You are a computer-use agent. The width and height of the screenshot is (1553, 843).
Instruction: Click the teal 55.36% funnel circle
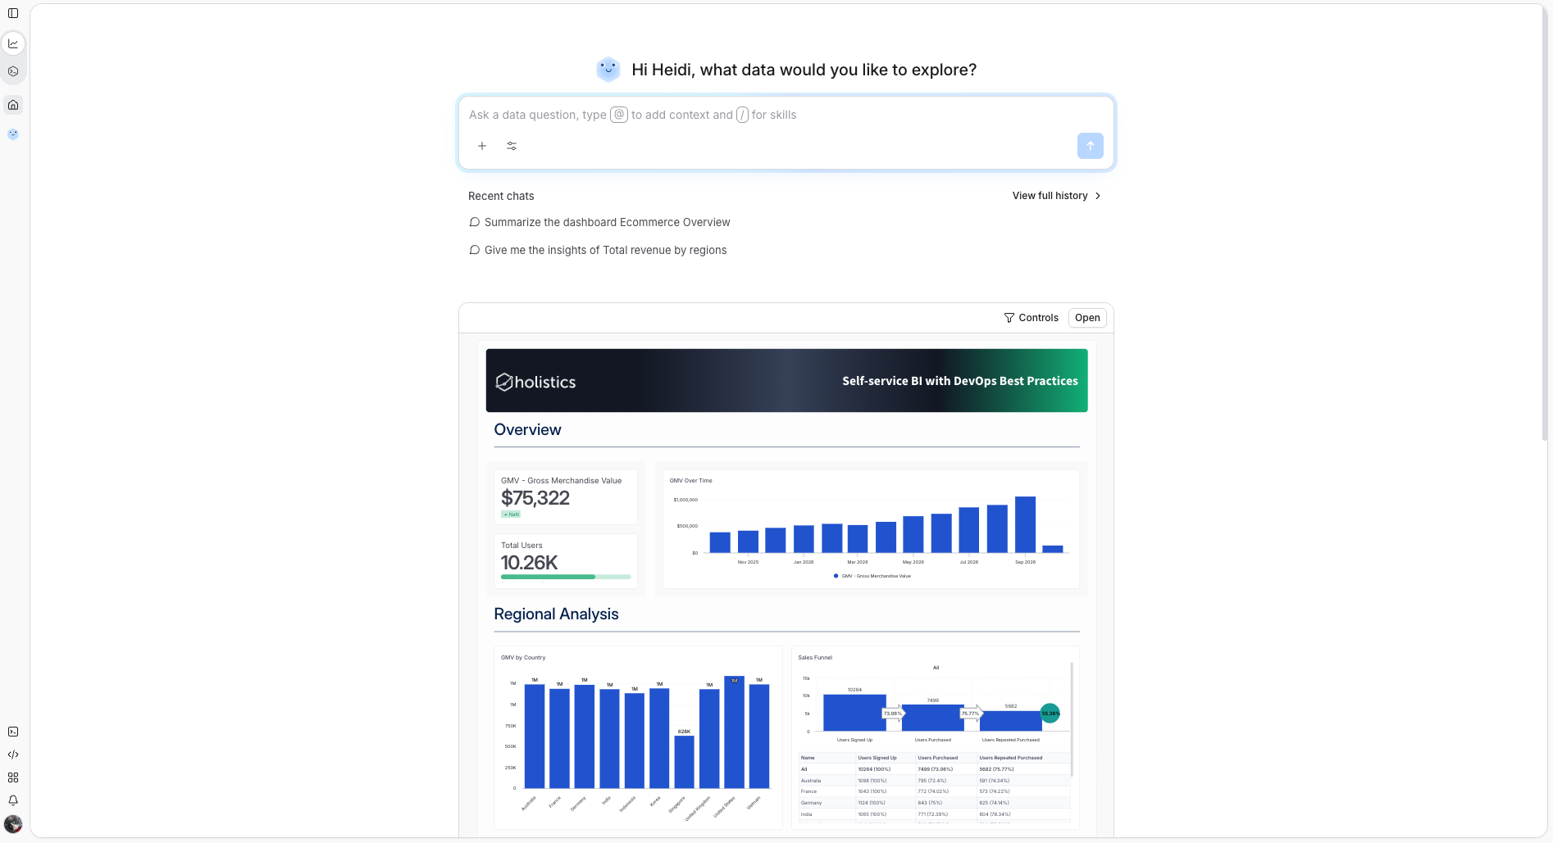[1050, 713]
